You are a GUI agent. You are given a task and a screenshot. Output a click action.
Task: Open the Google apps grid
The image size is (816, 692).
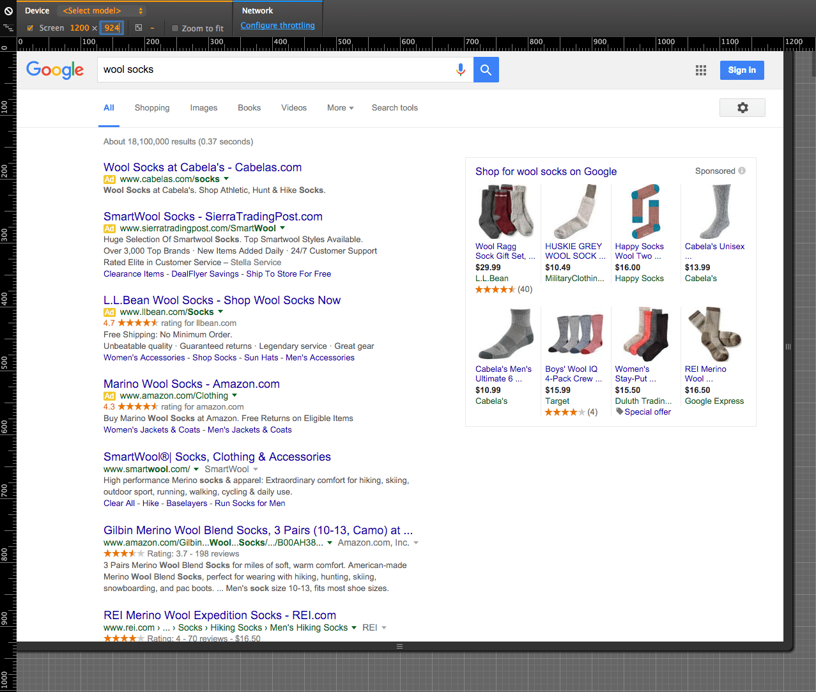(x=701, y=70)
